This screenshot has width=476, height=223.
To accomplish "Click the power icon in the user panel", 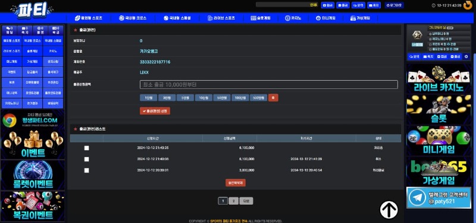I will [466, 56].
